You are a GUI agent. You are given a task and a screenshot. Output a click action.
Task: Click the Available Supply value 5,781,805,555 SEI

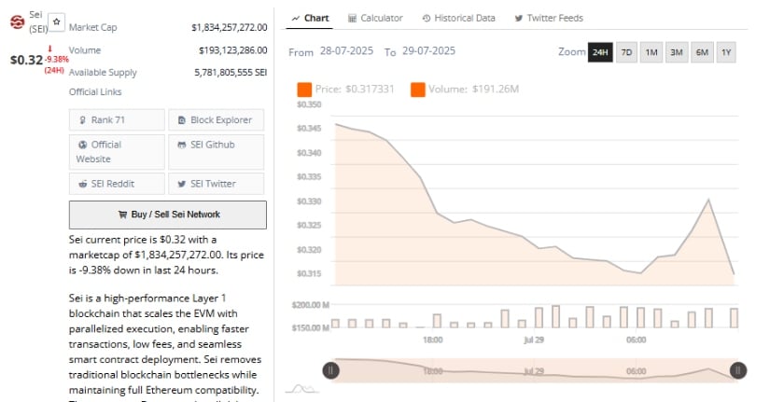tap(231, 72)
